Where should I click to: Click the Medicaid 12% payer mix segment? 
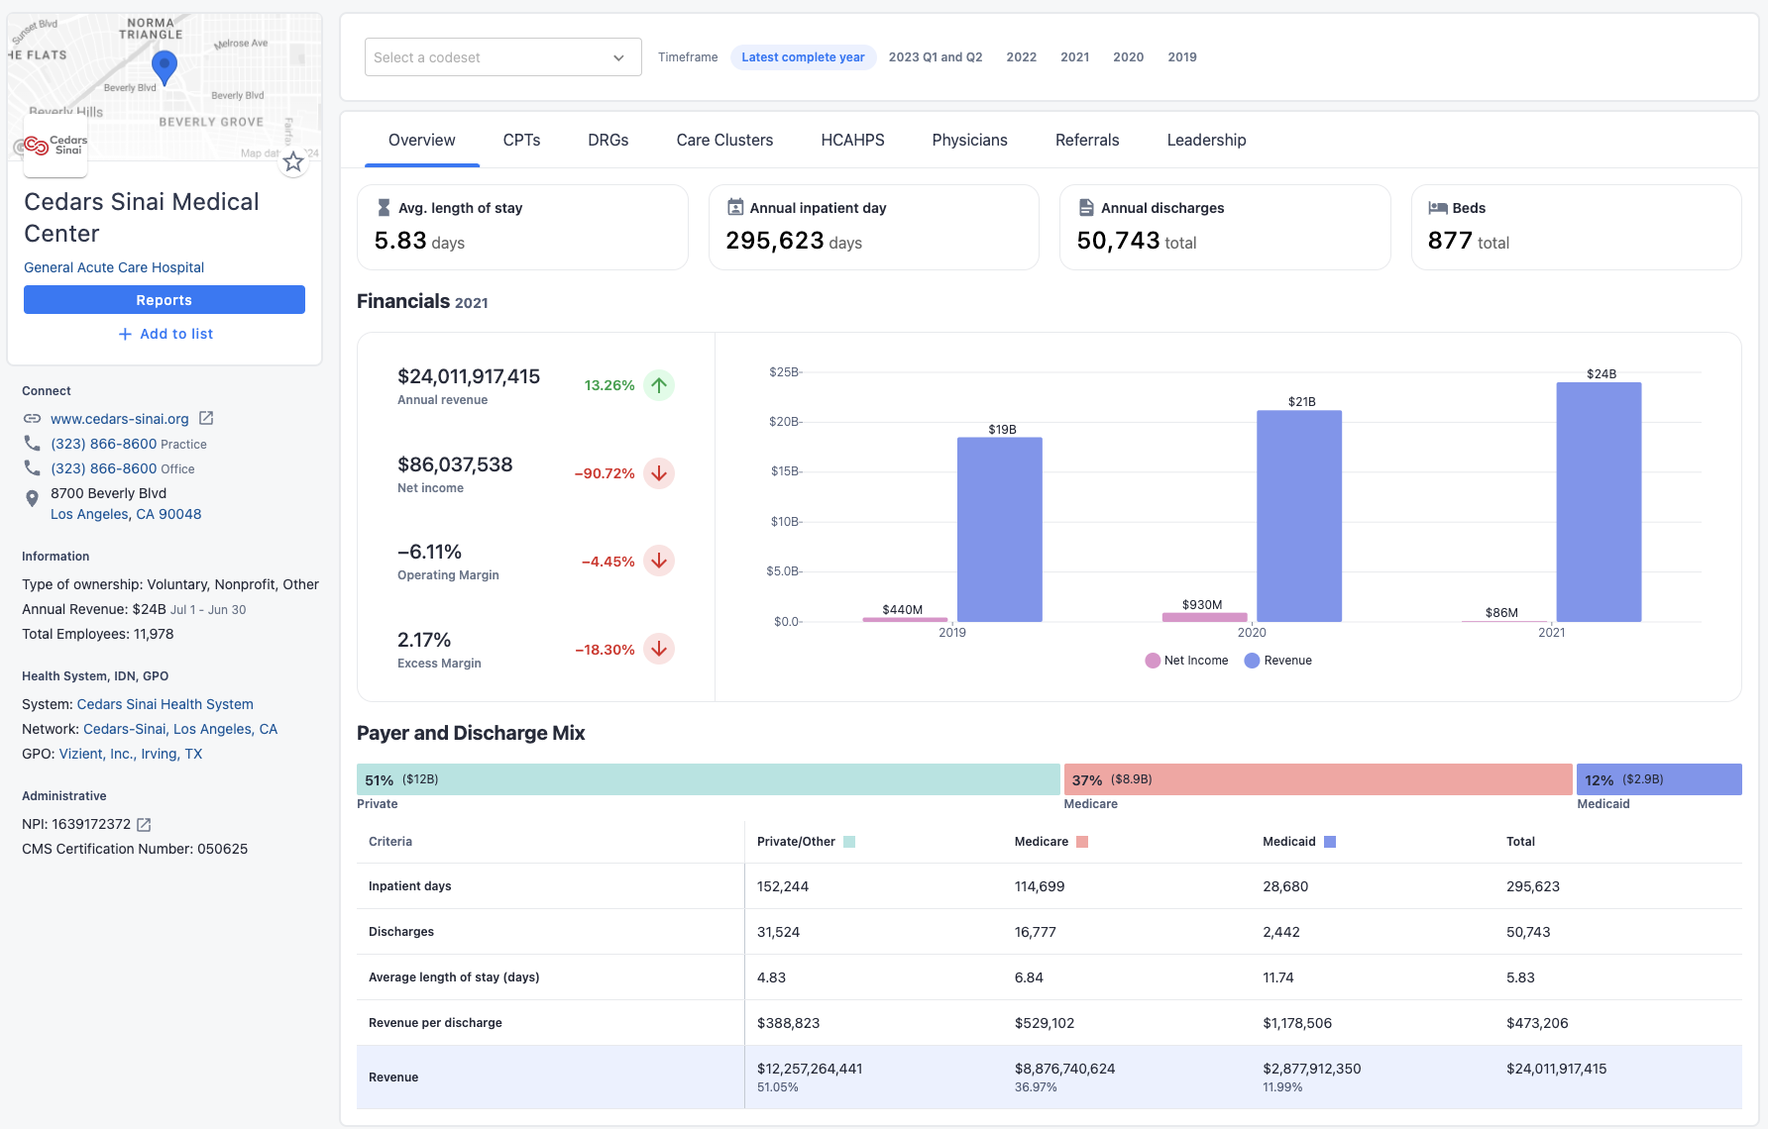point(1659,779)
